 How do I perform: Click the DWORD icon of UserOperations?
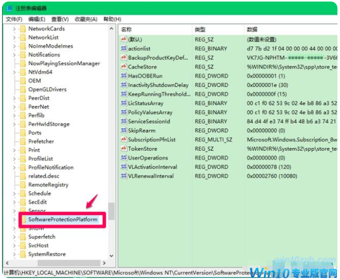tap(124, 158)
